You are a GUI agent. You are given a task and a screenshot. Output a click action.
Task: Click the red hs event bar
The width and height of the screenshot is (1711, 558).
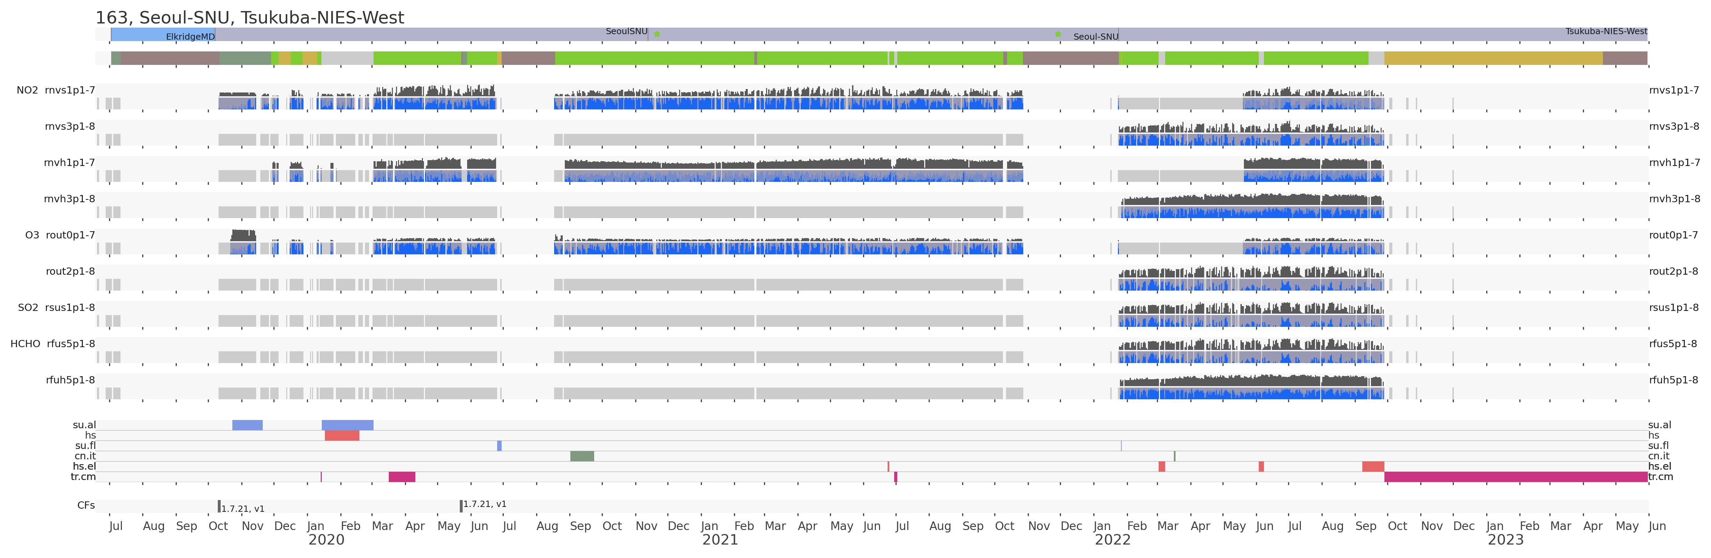(x=341, y=436)
